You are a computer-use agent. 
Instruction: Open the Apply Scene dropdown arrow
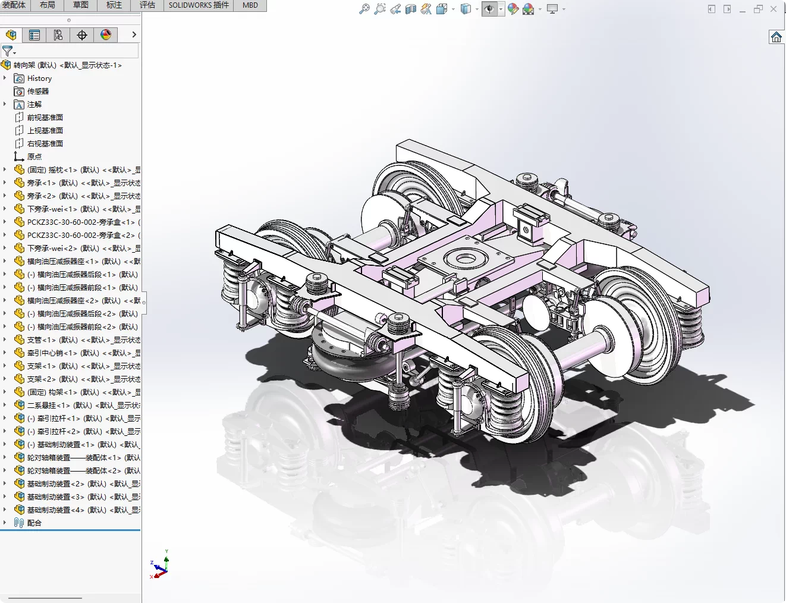click(x=540, y=9)
